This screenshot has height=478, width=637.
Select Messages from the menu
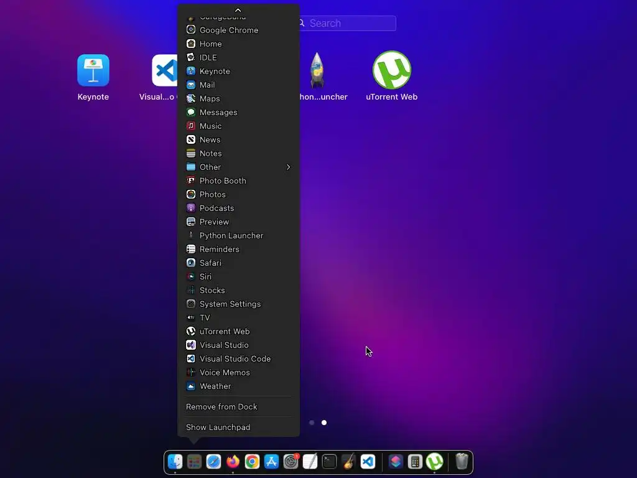(238, 112)
